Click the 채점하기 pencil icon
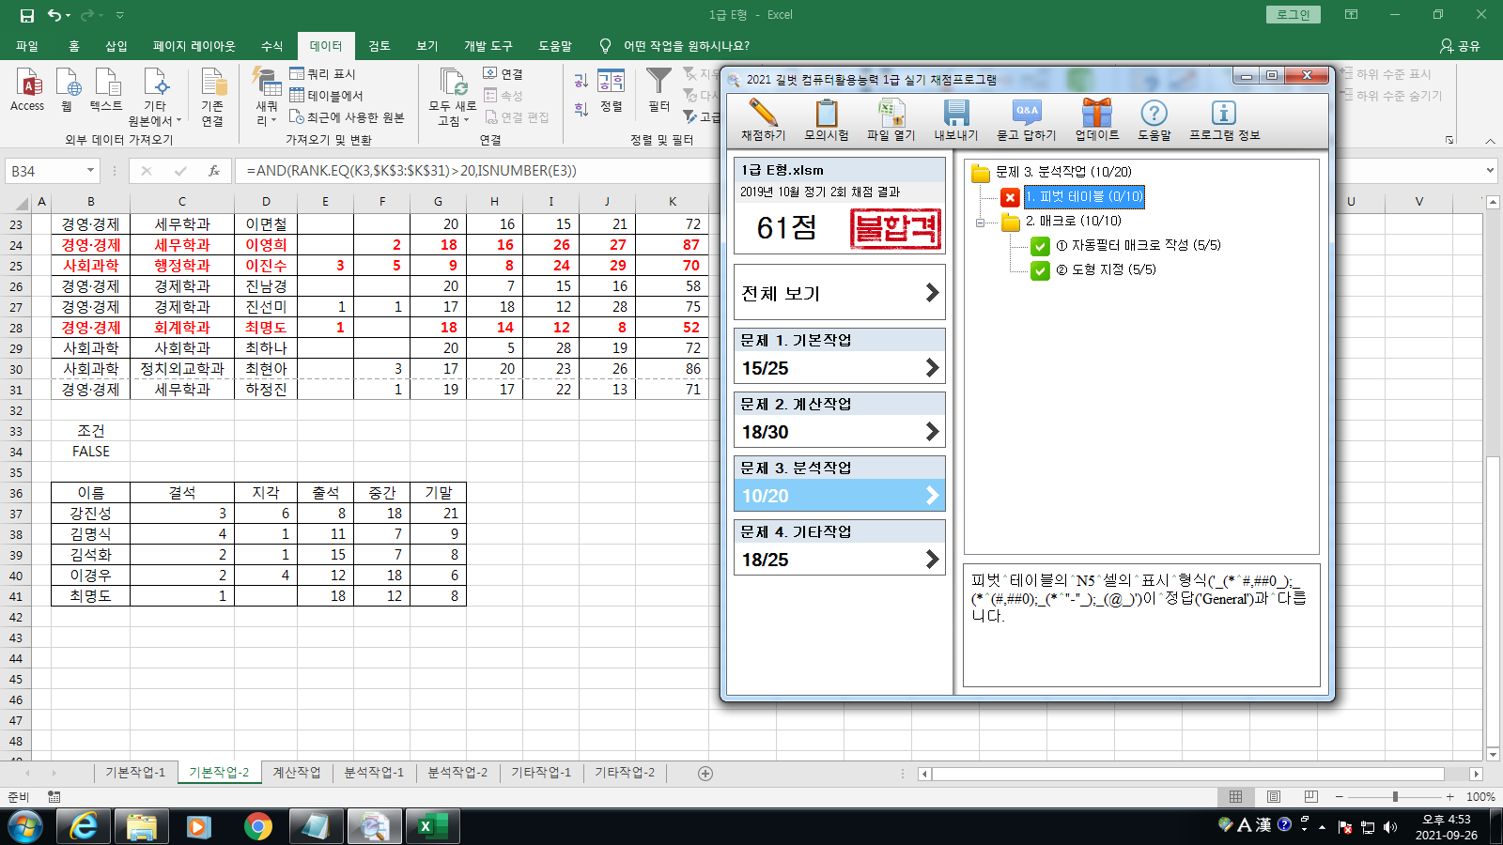 coord(763,114)
